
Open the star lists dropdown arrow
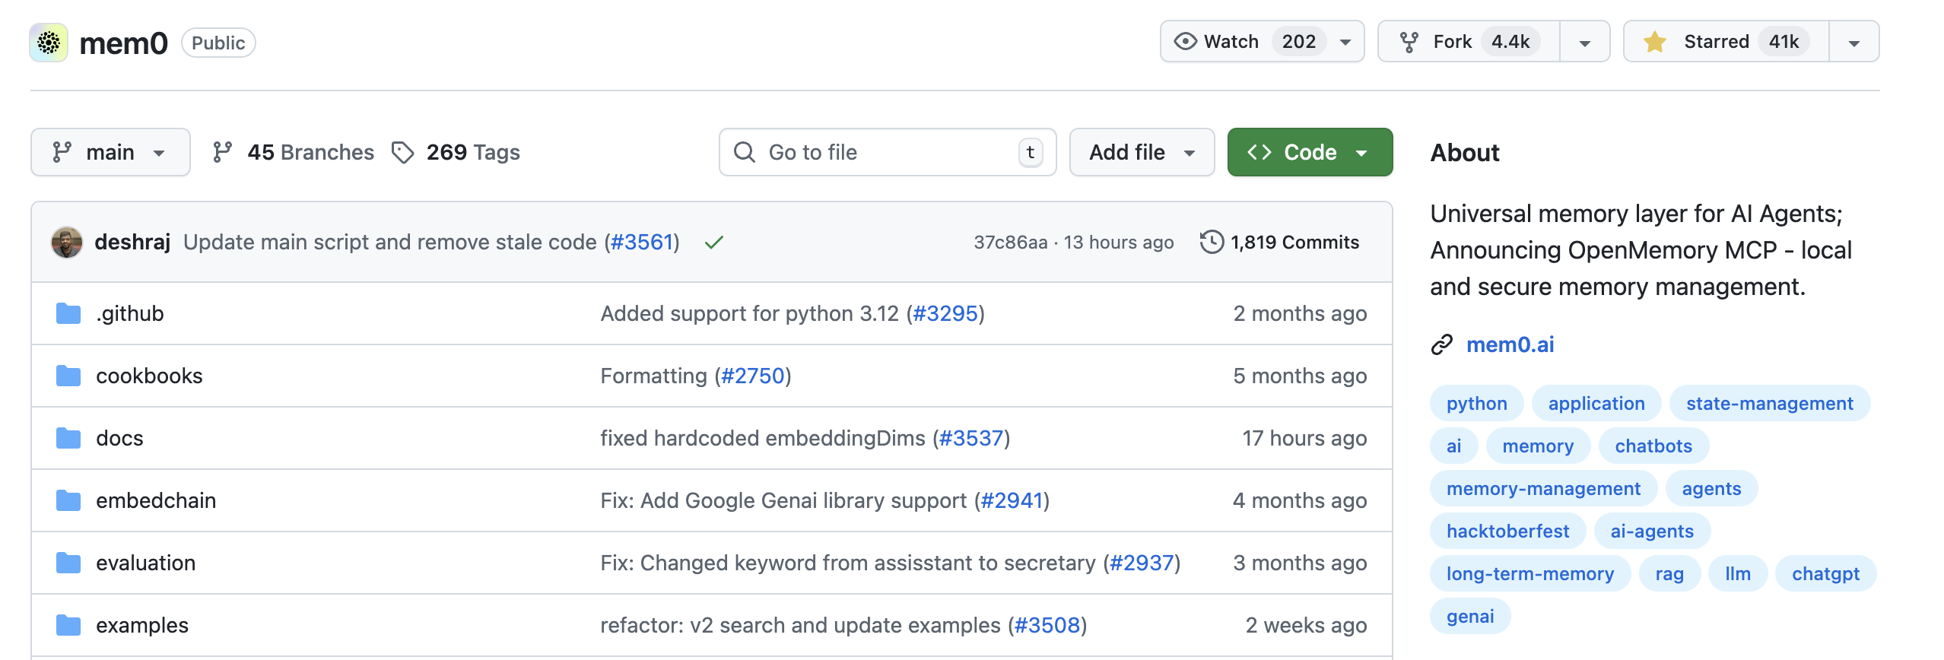pyautogui.click(x=1853, y=43)
